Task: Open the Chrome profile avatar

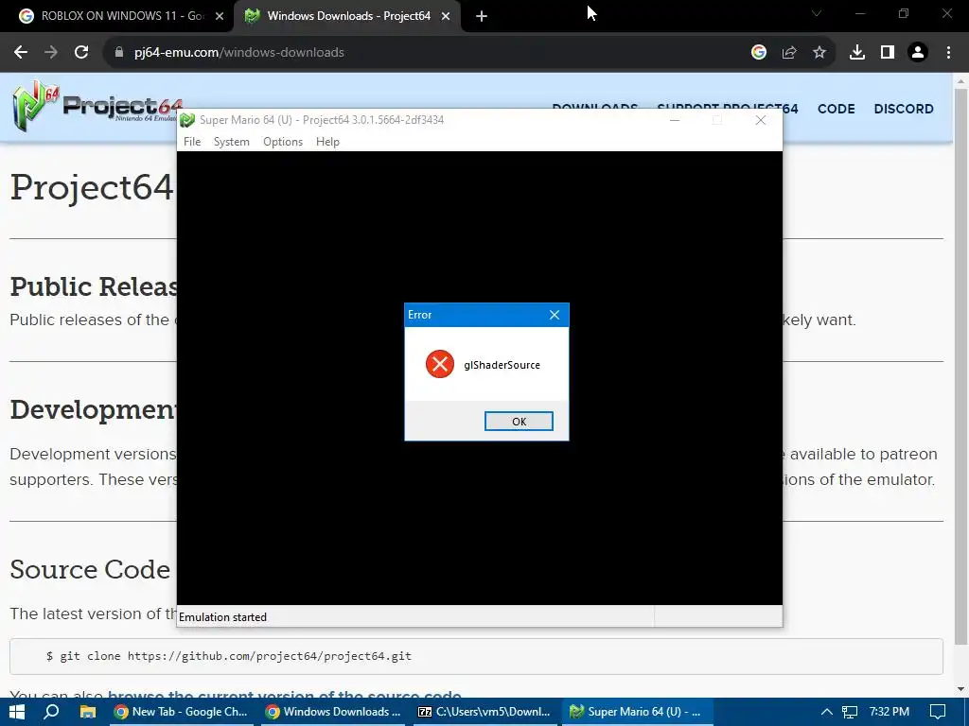Action: click(x=918, y=53)
